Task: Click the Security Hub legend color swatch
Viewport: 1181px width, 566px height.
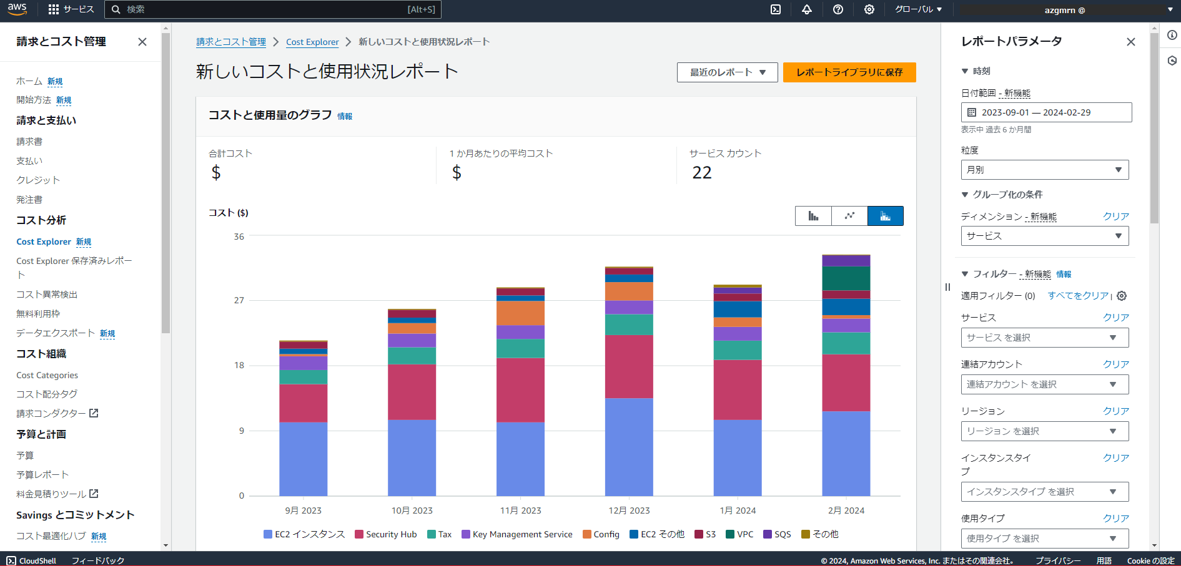Action: pyautogui.click(x=358, y=534)
